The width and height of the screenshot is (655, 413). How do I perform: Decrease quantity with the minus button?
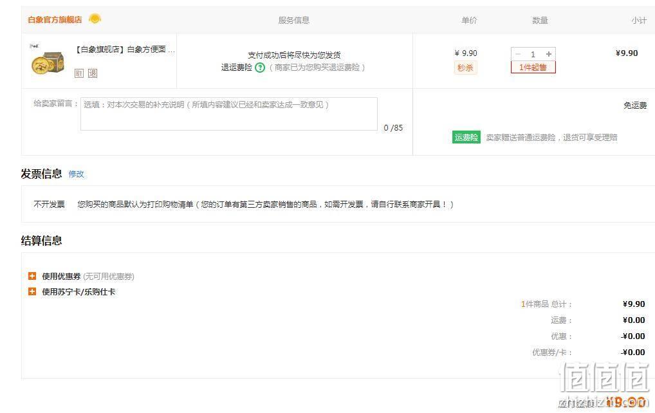pyautogui.click(x=518, y=54)
